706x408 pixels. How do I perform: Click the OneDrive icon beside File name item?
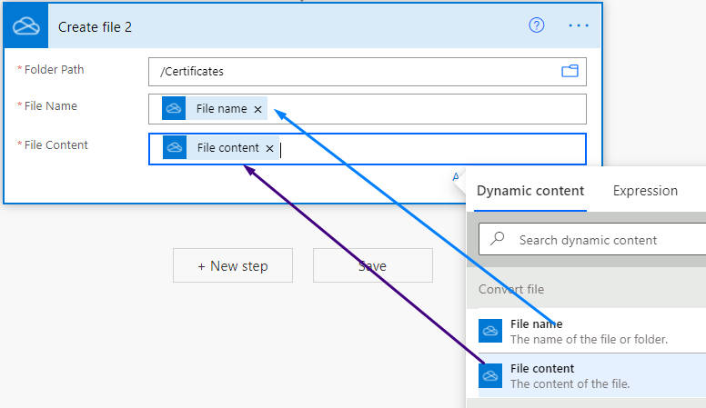coord(489,331)
